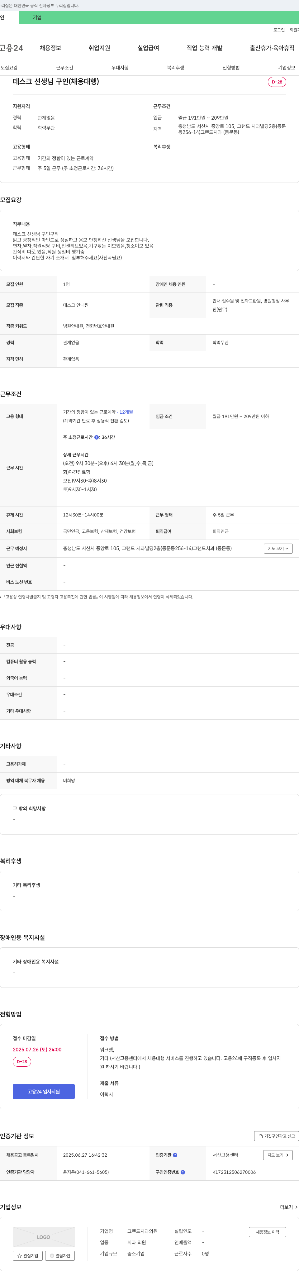Jump to the 복리후생 section tab
The image size is (299, 1271).
click(x=176, y=68)
